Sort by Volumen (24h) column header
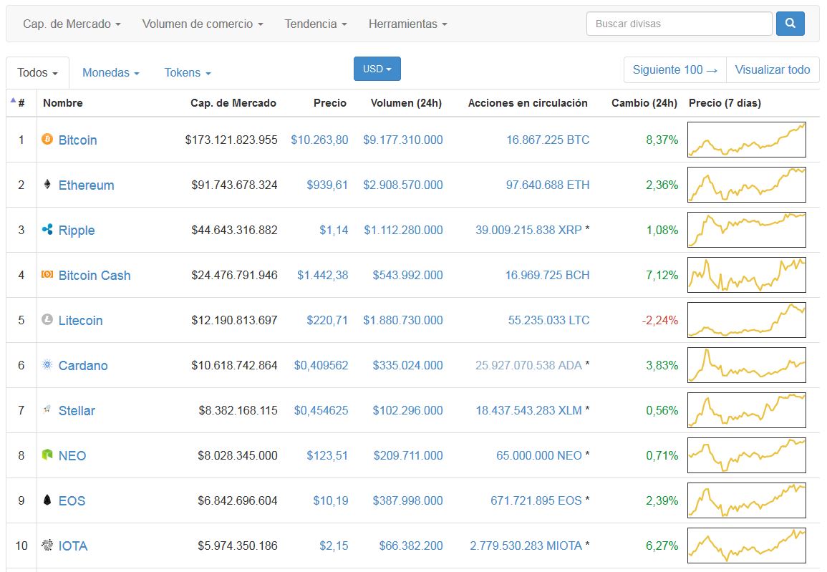Viewport: 827px width, 572px height. (x=406, y=103)
